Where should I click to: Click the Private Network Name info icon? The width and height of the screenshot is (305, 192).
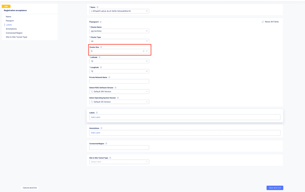pyautogui.click(x=109, y=77)
